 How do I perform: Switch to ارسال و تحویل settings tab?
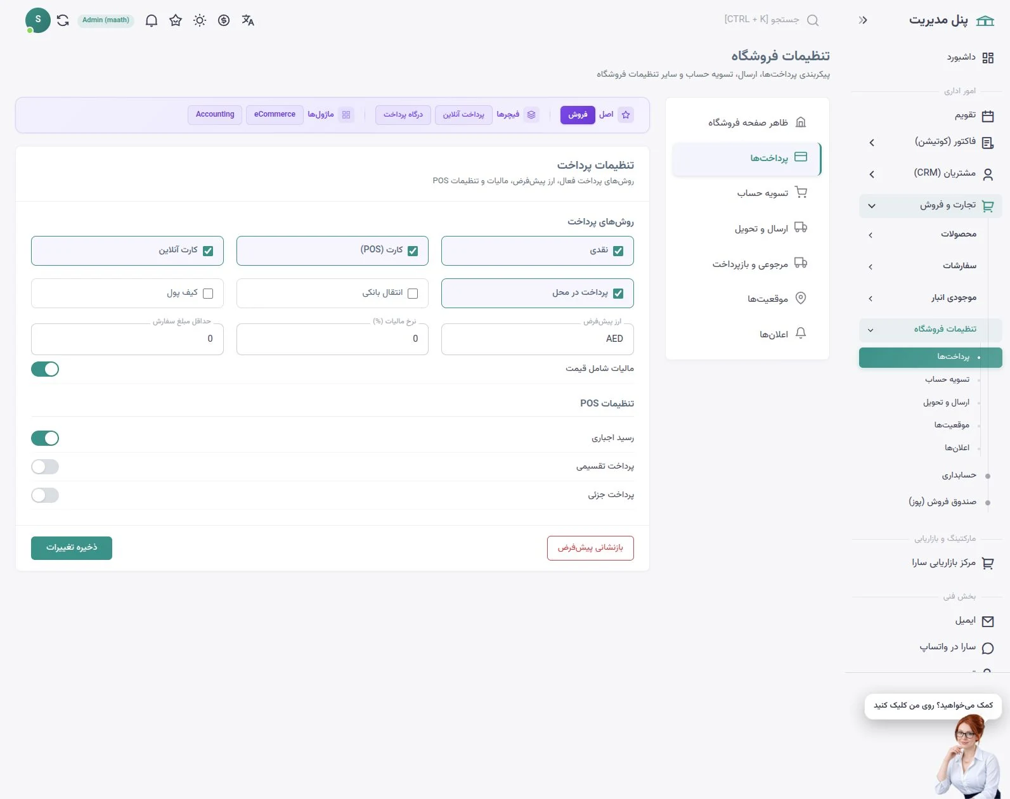click(x=747, y=228)
